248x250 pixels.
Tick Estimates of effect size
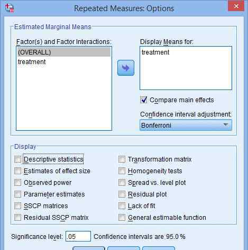click(17, 171)
